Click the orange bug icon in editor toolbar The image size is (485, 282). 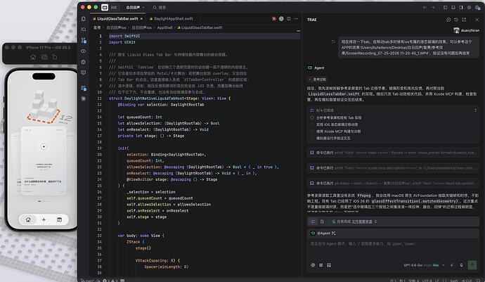(x=273, y=19)
